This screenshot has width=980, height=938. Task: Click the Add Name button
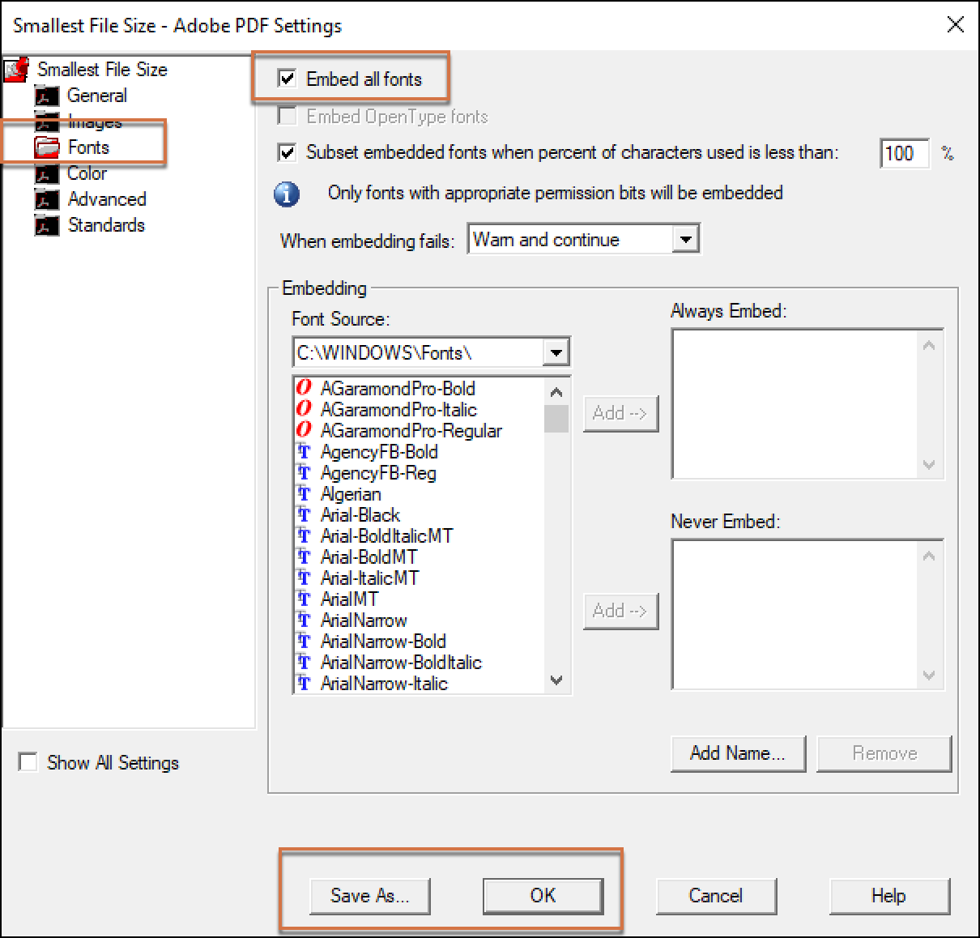point(737,753)
